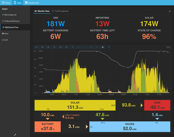
Task: Click the yellow SOLAR 151.3 kWh box
Action: pyautogui.click(x=75, y=105)
